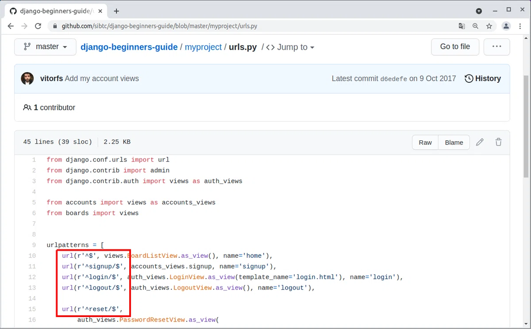Click 'from django.contrib import admin' line
The image size is (531, 329).
pyautogui.click(x=108, y=170)
